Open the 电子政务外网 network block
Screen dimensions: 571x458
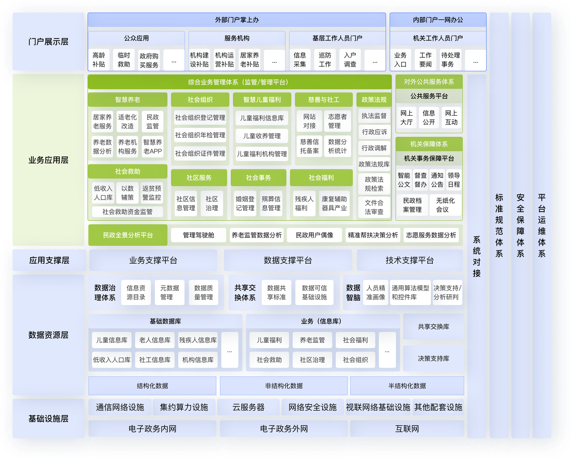tap(284, 429)
